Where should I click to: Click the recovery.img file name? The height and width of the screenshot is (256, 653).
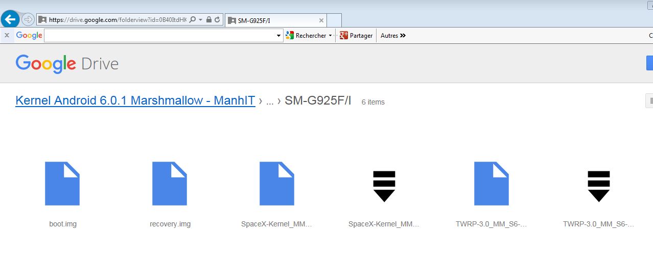(x=170, y=224)
